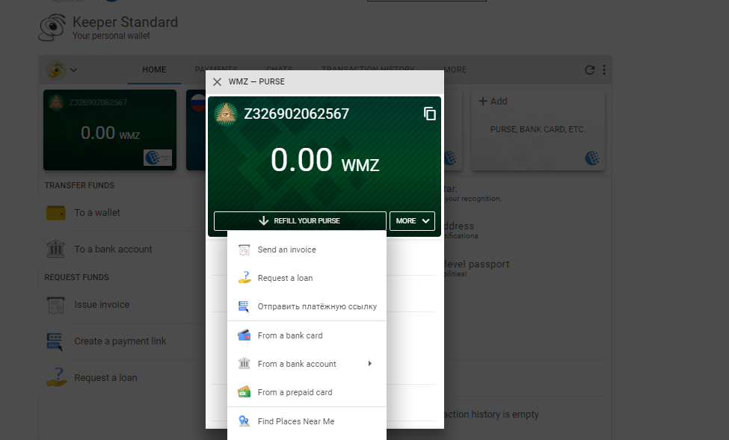The height and width of the screenshot is (440, 729).
Task: Click Add purse, bank card tile
Action: 538,129
